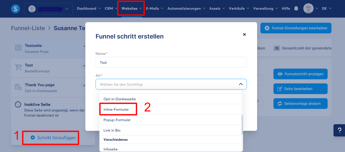Click the user avatar in top bar
The image size is (345, 152).
pos(308,8)
